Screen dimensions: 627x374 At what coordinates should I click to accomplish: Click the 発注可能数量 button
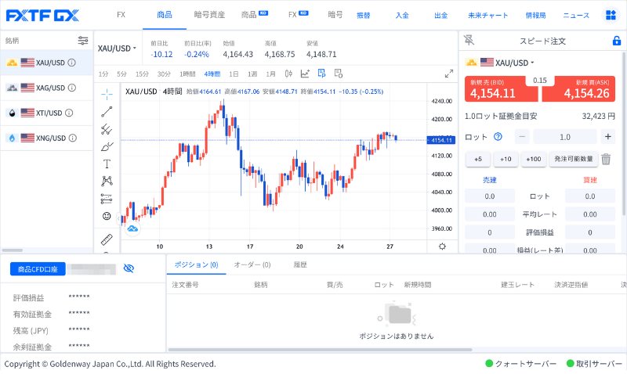[574, 159]
